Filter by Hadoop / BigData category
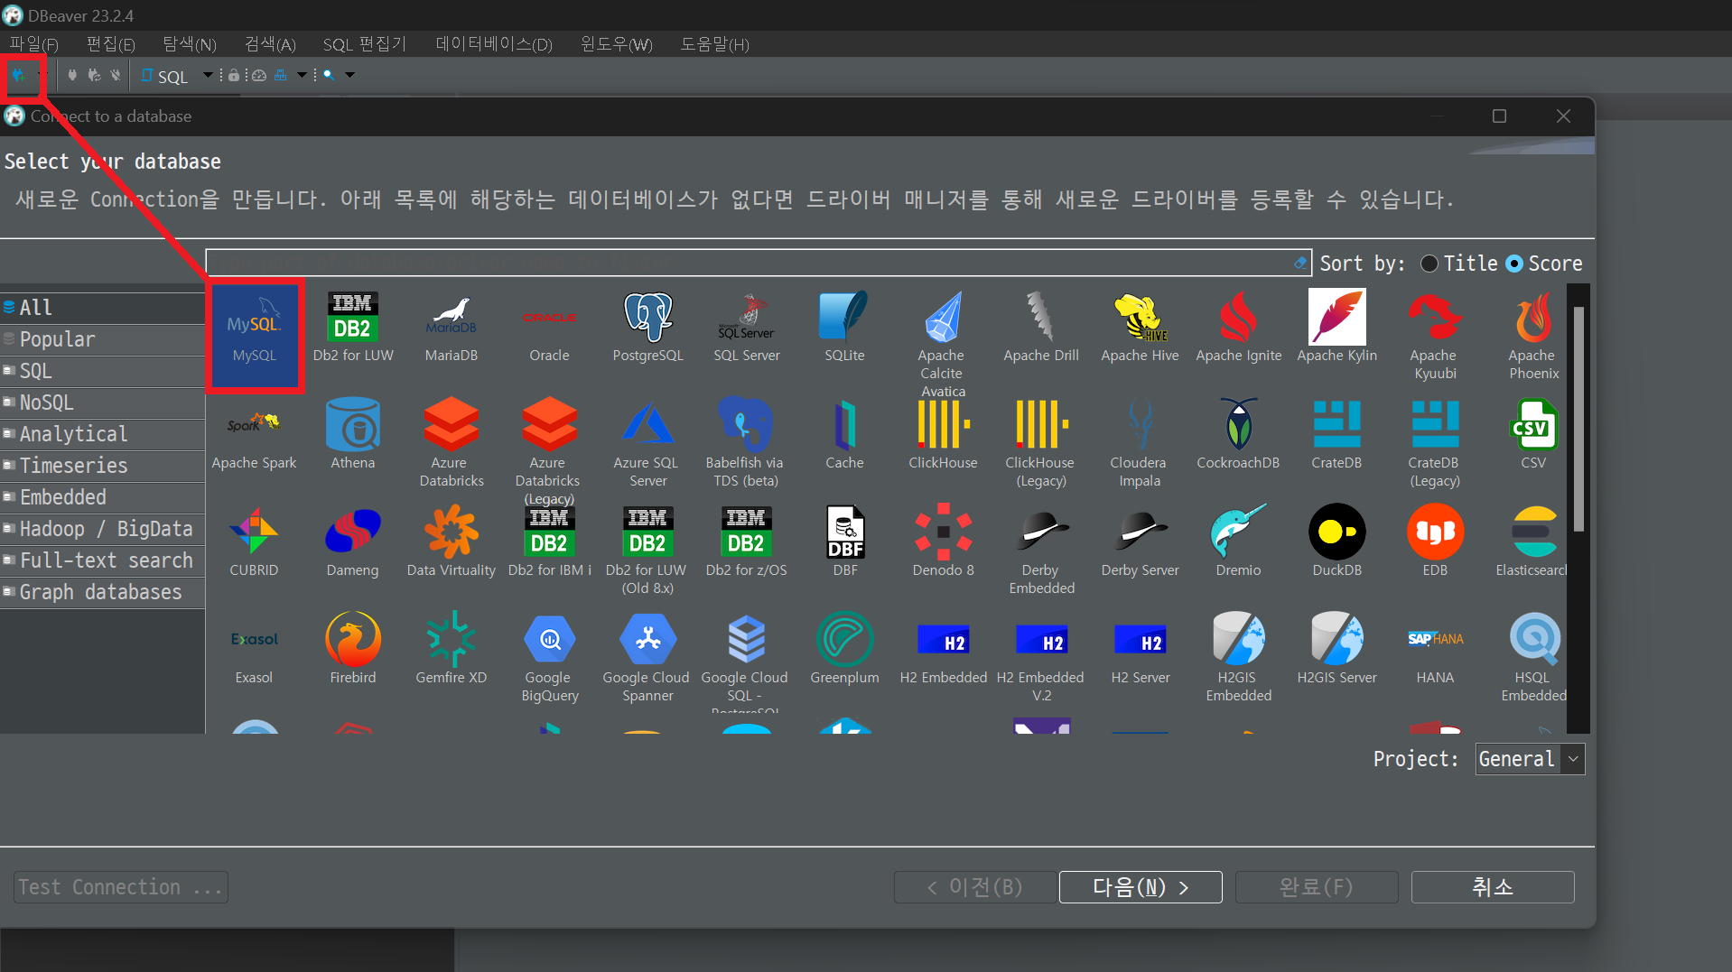The image size is (1732, 972). pos(103,529)
